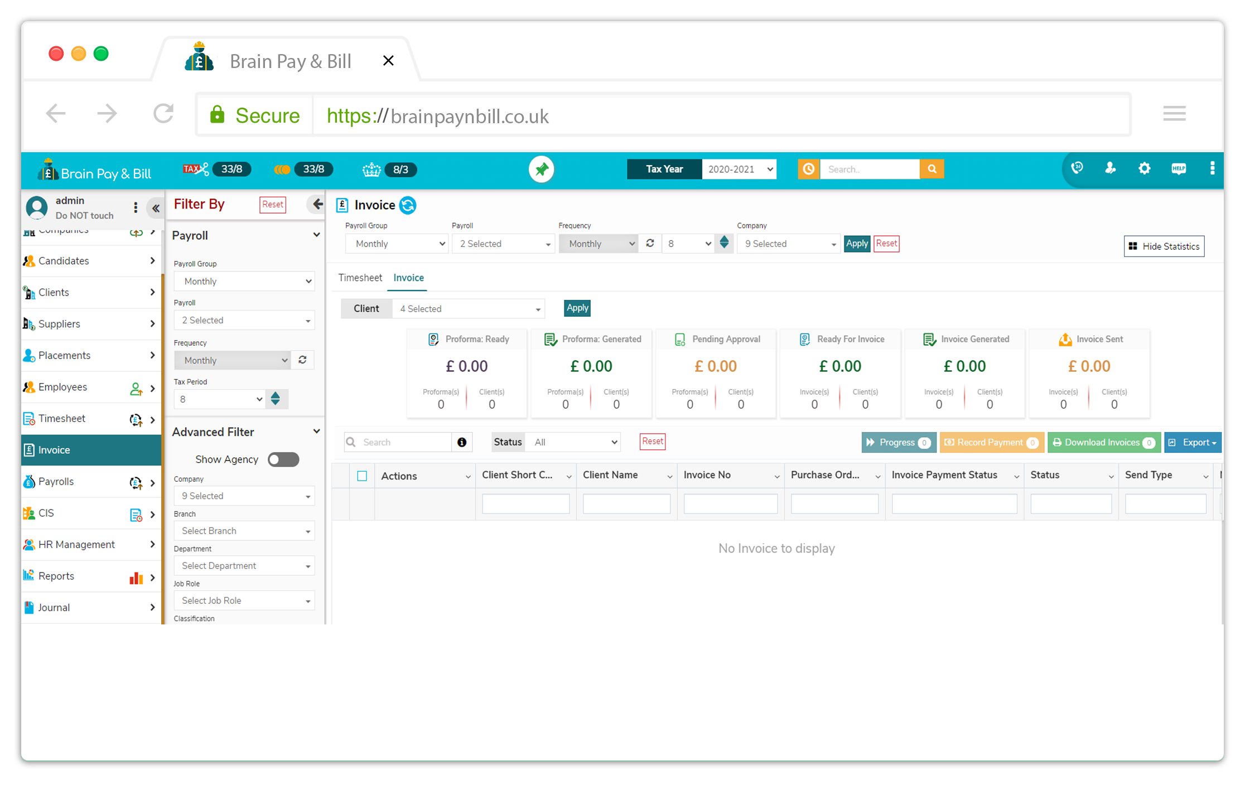Click the orange search magnifier button
The height and width of the screenshot is (785, 1245).
[932, 169]
